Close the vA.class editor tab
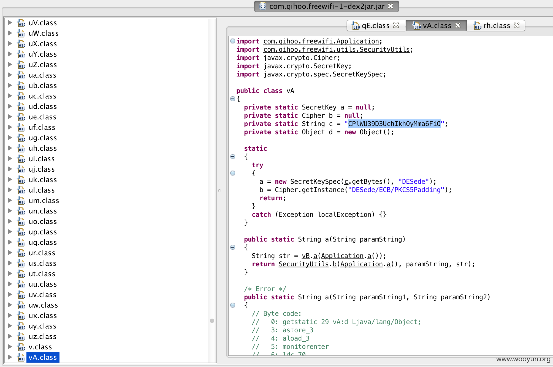Viewport: 553px width, 367px height. coord(458,25)
